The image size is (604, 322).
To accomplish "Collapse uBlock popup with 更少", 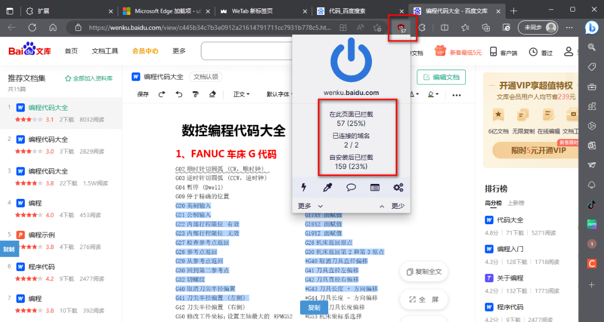I will coord(392,206).
